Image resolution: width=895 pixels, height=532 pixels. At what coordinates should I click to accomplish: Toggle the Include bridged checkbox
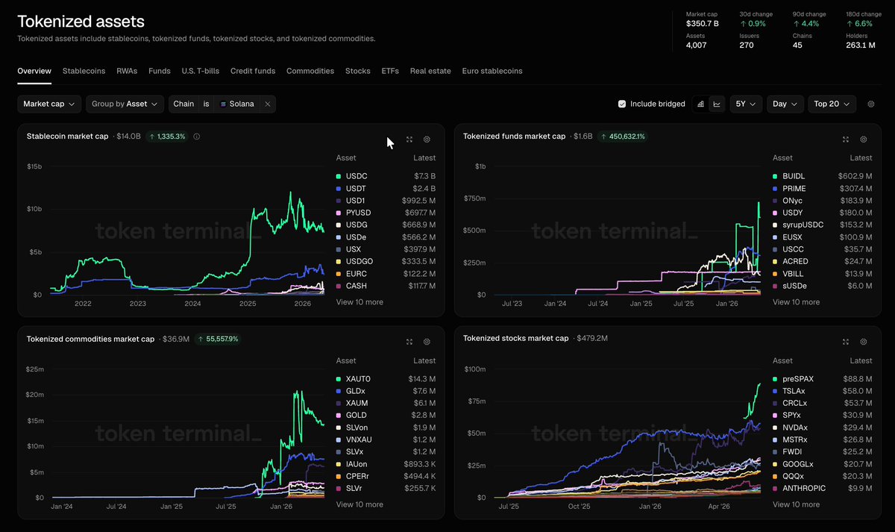coord(622,104)
